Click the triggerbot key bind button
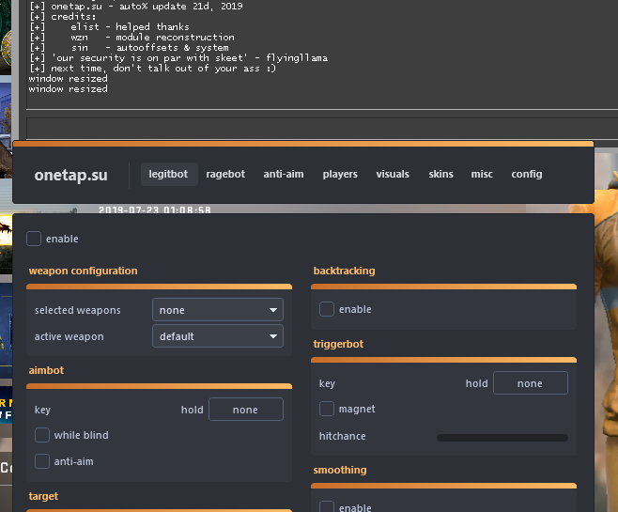Viewport: 618px width, 512px height. pyautogui.click(x=530, y=383)
